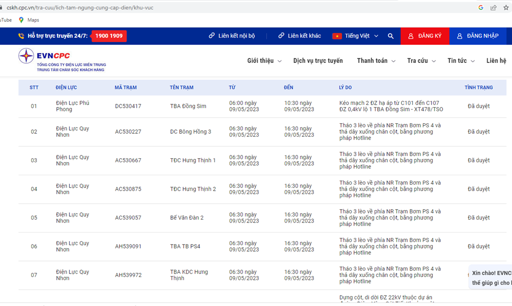Viewport: 512px width, 306px height.
Task: Open the Tra cứu dropdown menu
Action: tap(421, 60)
